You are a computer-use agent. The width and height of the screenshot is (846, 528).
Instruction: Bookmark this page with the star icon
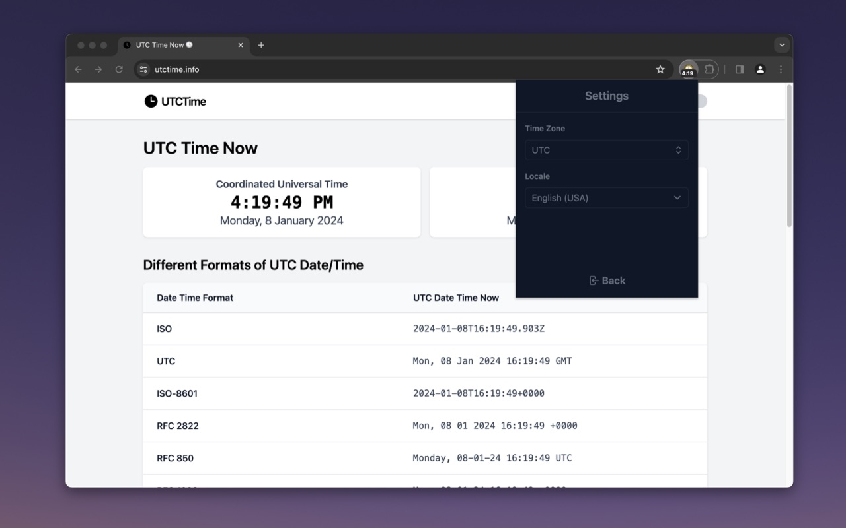pos(660,69)
